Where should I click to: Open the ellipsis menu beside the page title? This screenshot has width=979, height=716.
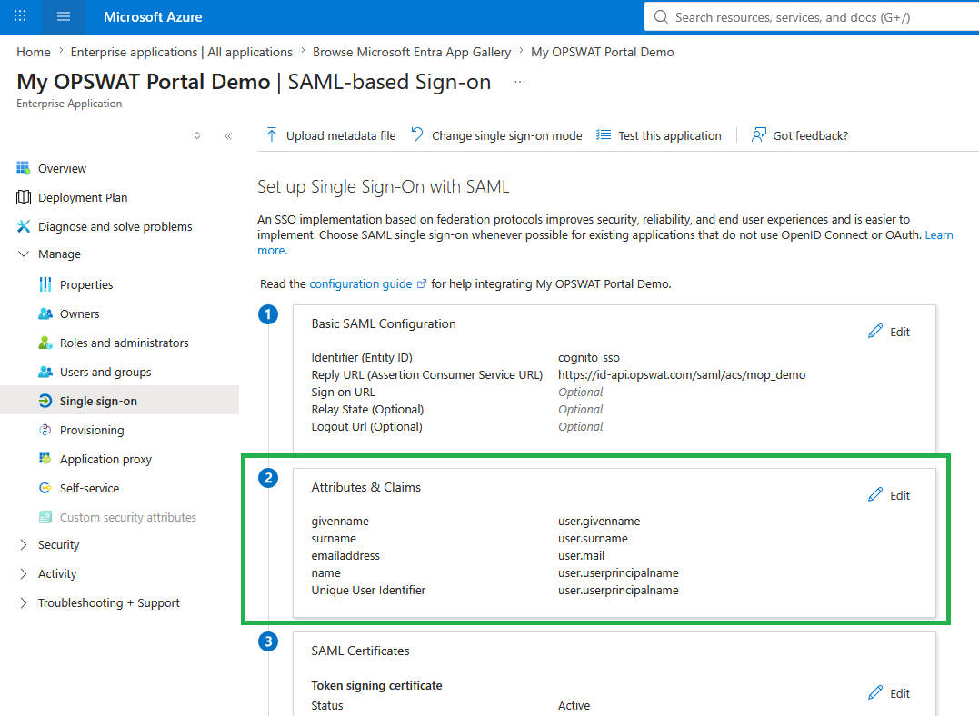pos(519,82)
